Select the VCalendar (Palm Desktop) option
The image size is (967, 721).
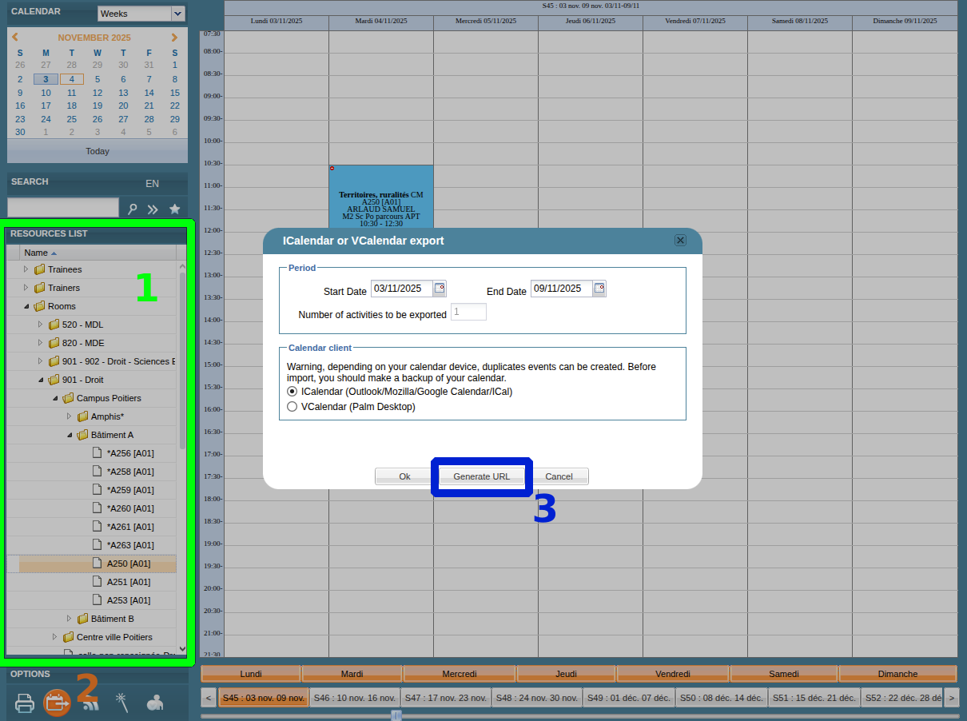pos(292,407)
